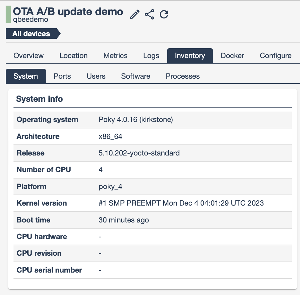Open the Overview tab
Screen dimensions: 300x295
pos(29,56)
